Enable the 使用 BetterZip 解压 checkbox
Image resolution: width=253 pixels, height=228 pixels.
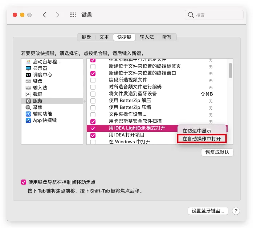coord(93,101)
